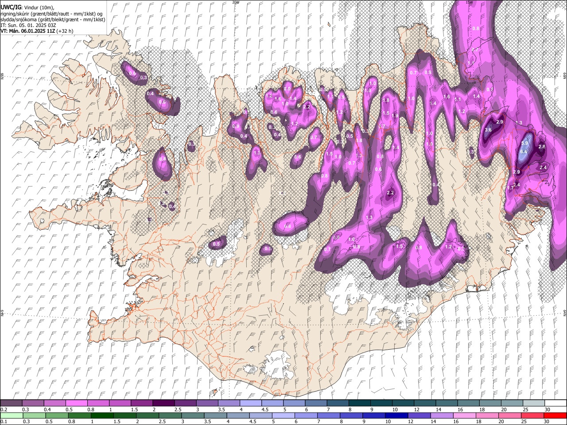Click the 'slydda/snjókoma' legend description line
567x425 pixels.
click(53, 19)
